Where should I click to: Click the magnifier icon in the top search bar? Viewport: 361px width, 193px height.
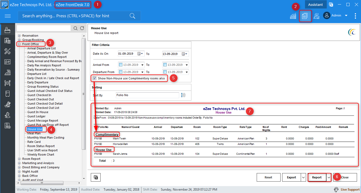point(132,16)
